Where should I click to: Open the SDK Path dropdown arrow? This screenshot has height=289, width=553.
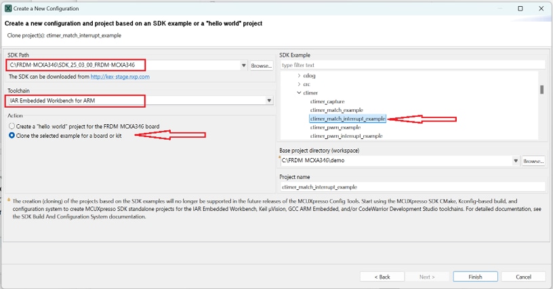[243, 66]
